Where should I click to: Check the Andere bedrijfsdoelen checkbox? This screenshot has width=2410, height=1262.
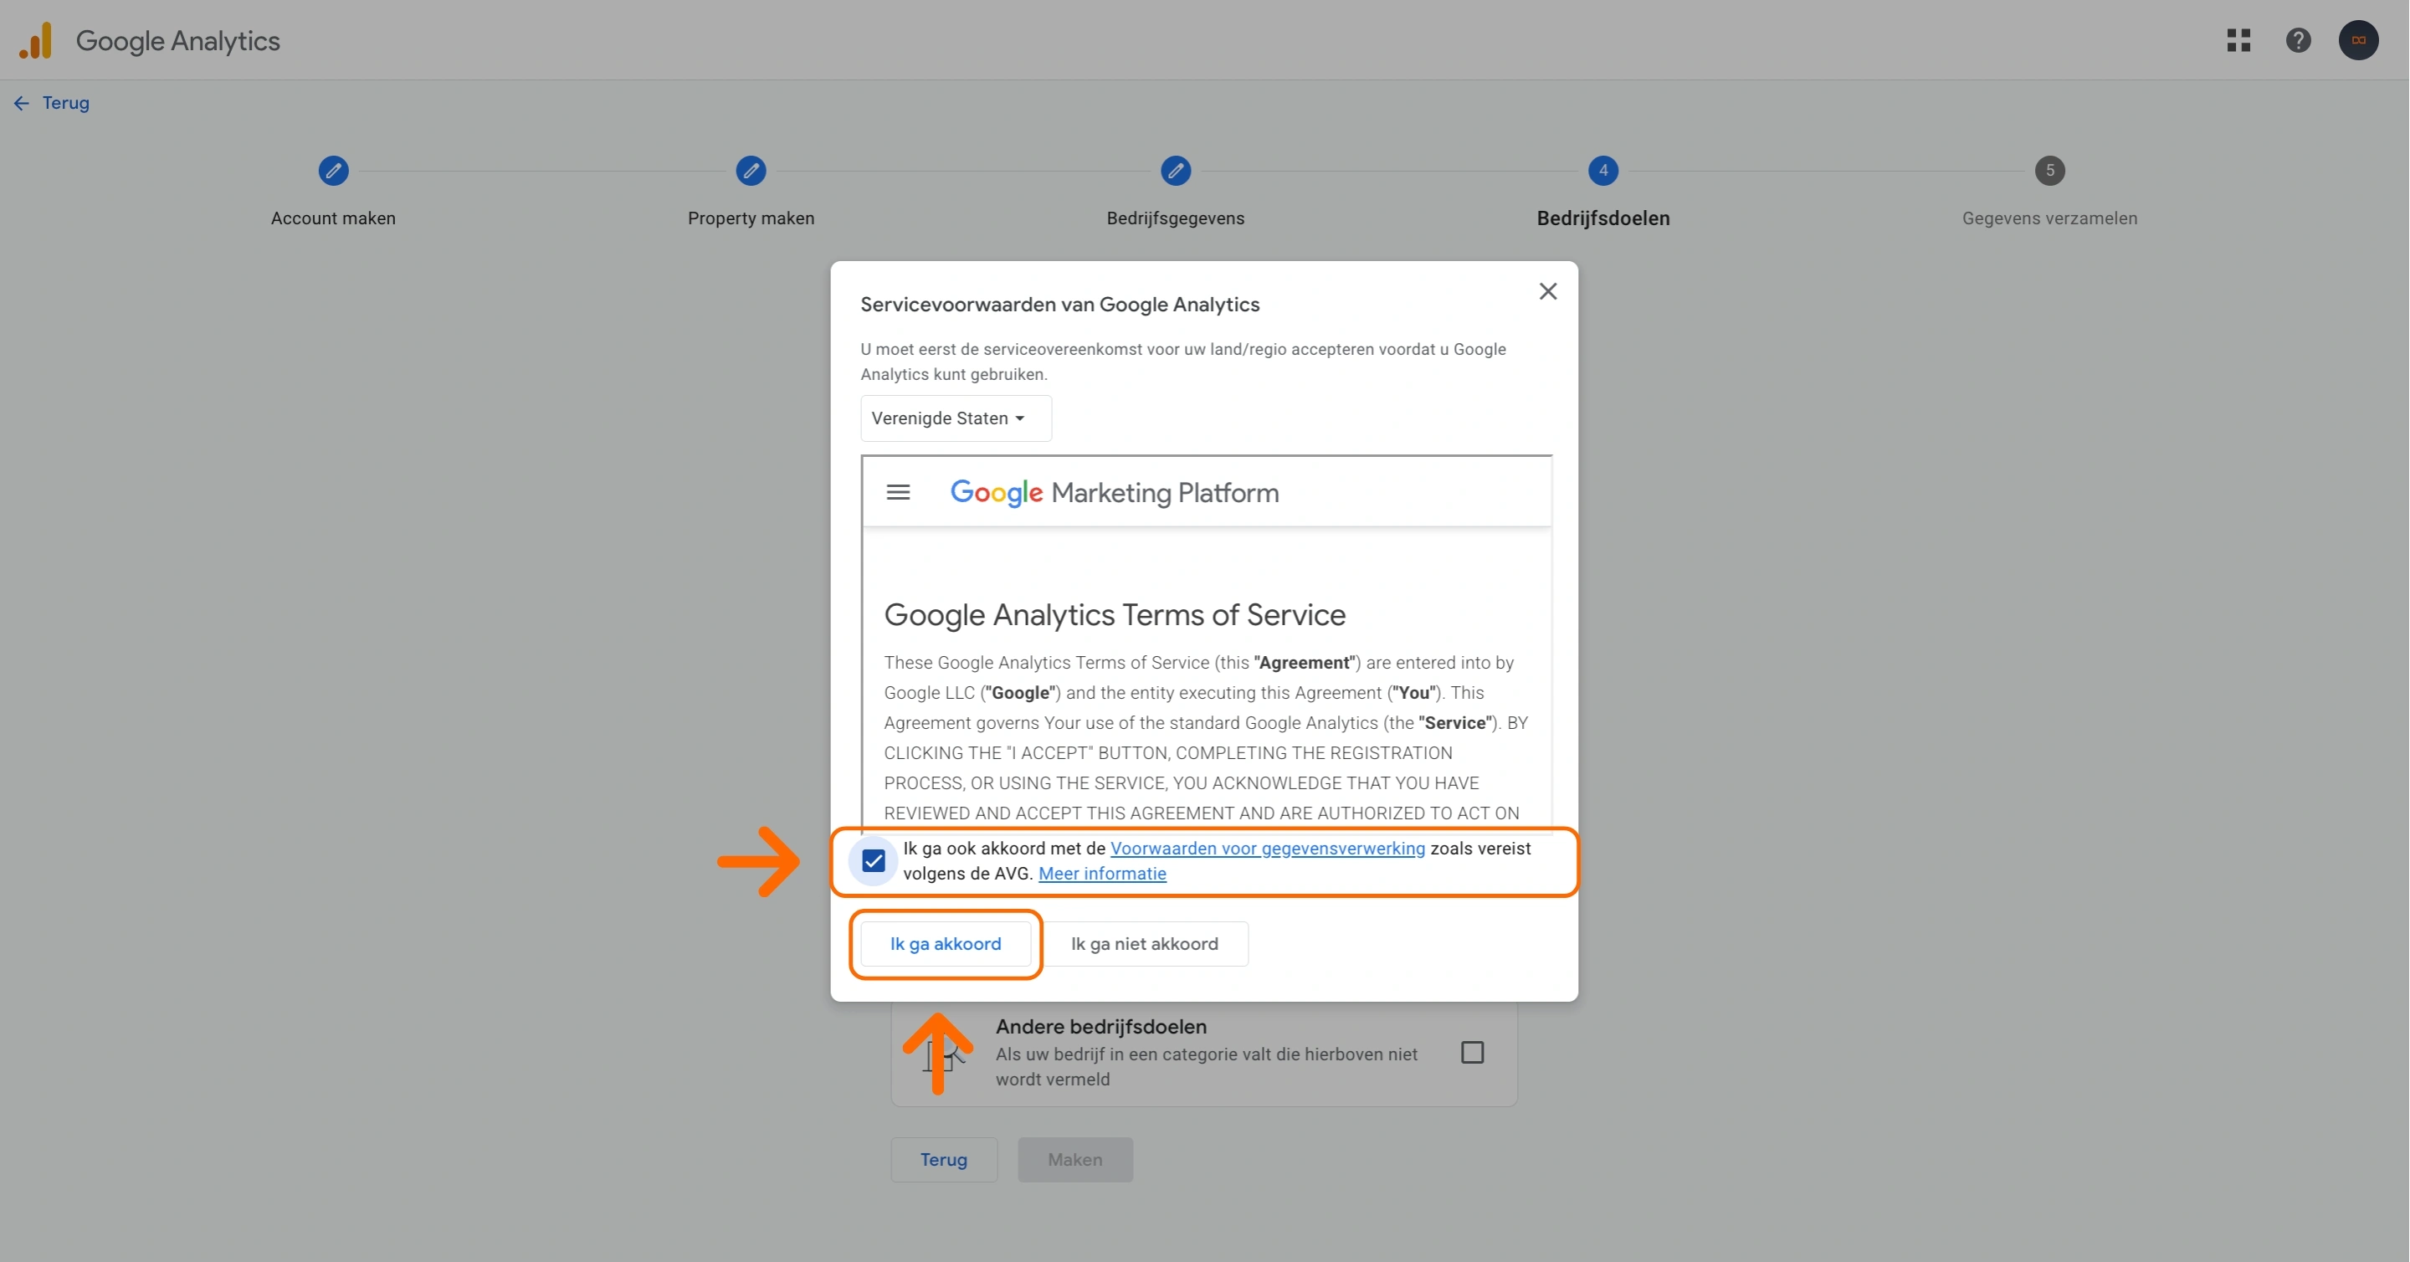point(1472,1053)
